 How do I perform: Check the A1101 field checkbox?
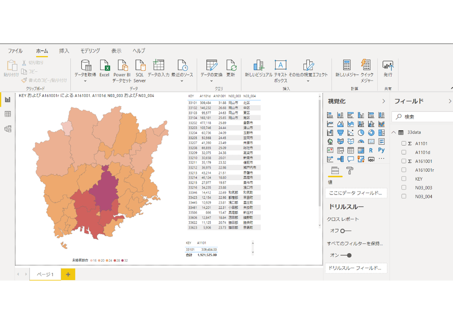pyautogui.click(x=404, y=143)
